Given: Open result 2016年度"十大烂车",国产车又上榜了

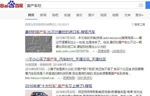Looking at the screenshot, I should pos(59,86).
